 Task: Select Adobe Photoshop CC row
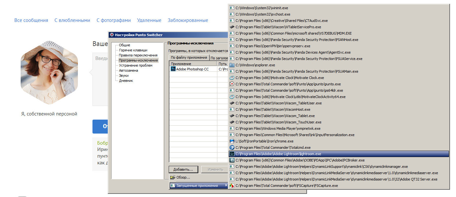[x=199, y=69]
